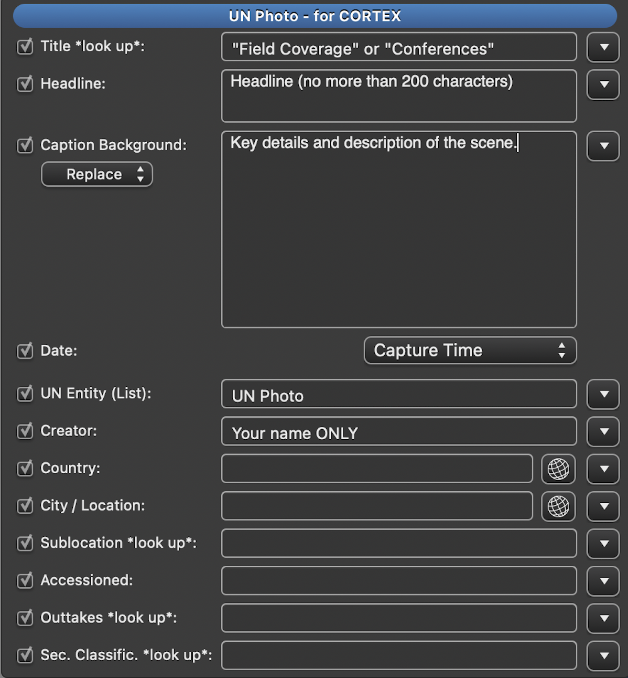Click into the Title text field
The height and width of the screenshot is (678, 628).
(399, 47)
